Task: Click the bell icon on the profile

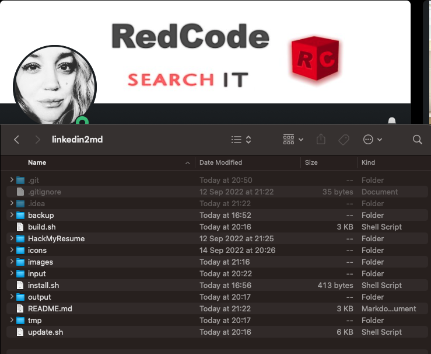Action: (x=392, y=120)
